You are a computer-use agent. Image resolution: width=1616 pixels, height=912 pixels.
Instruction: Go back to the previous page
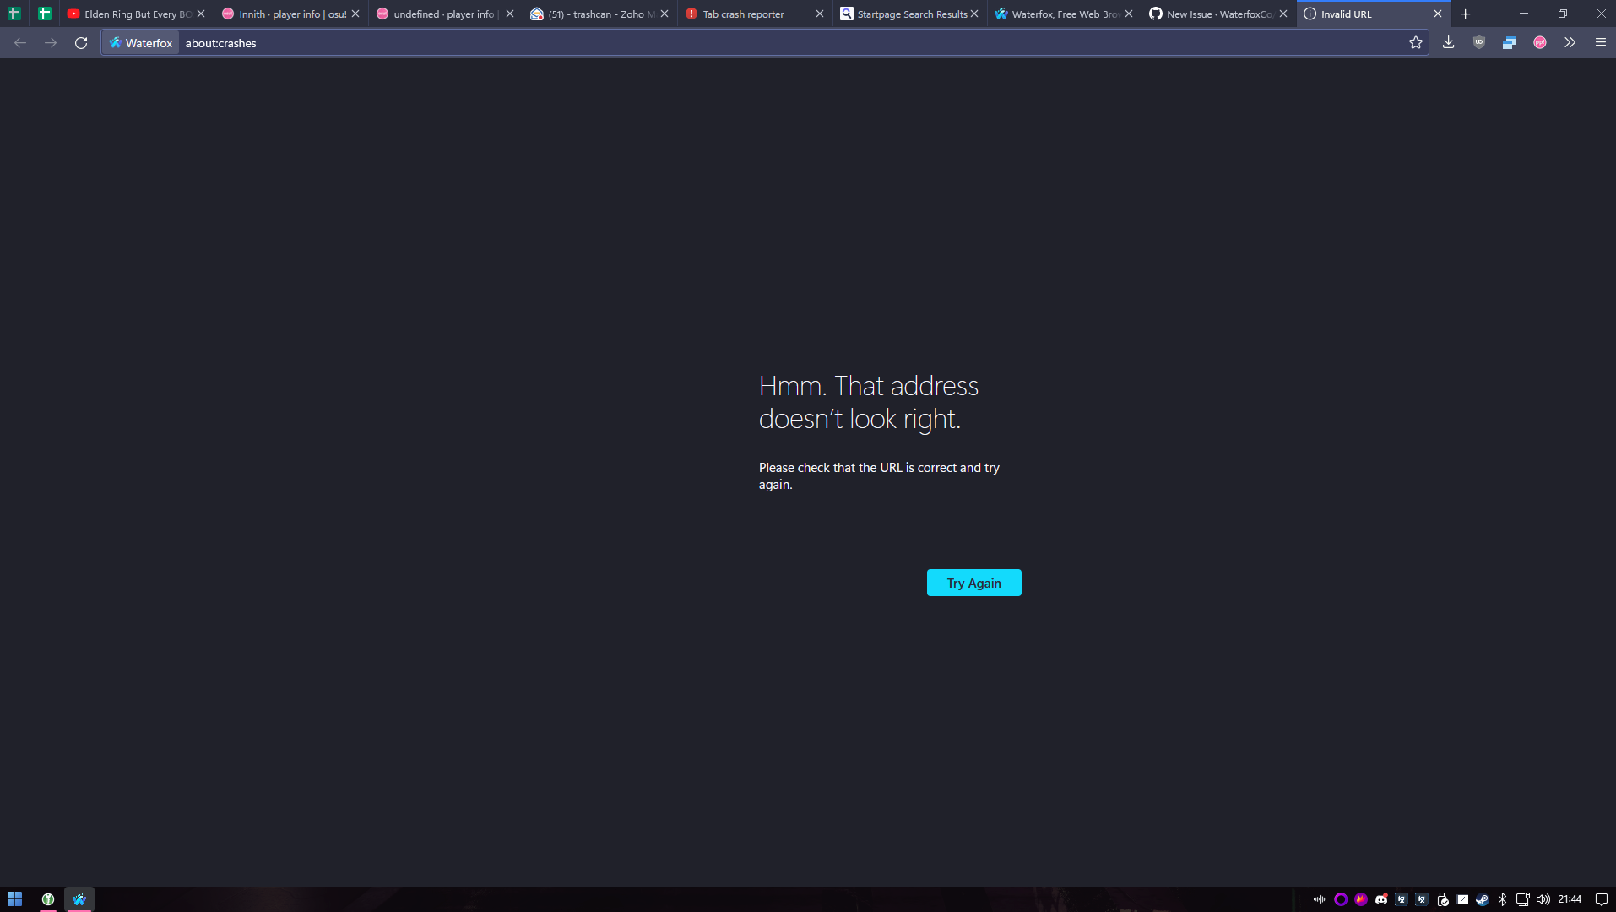coord(19,42)
